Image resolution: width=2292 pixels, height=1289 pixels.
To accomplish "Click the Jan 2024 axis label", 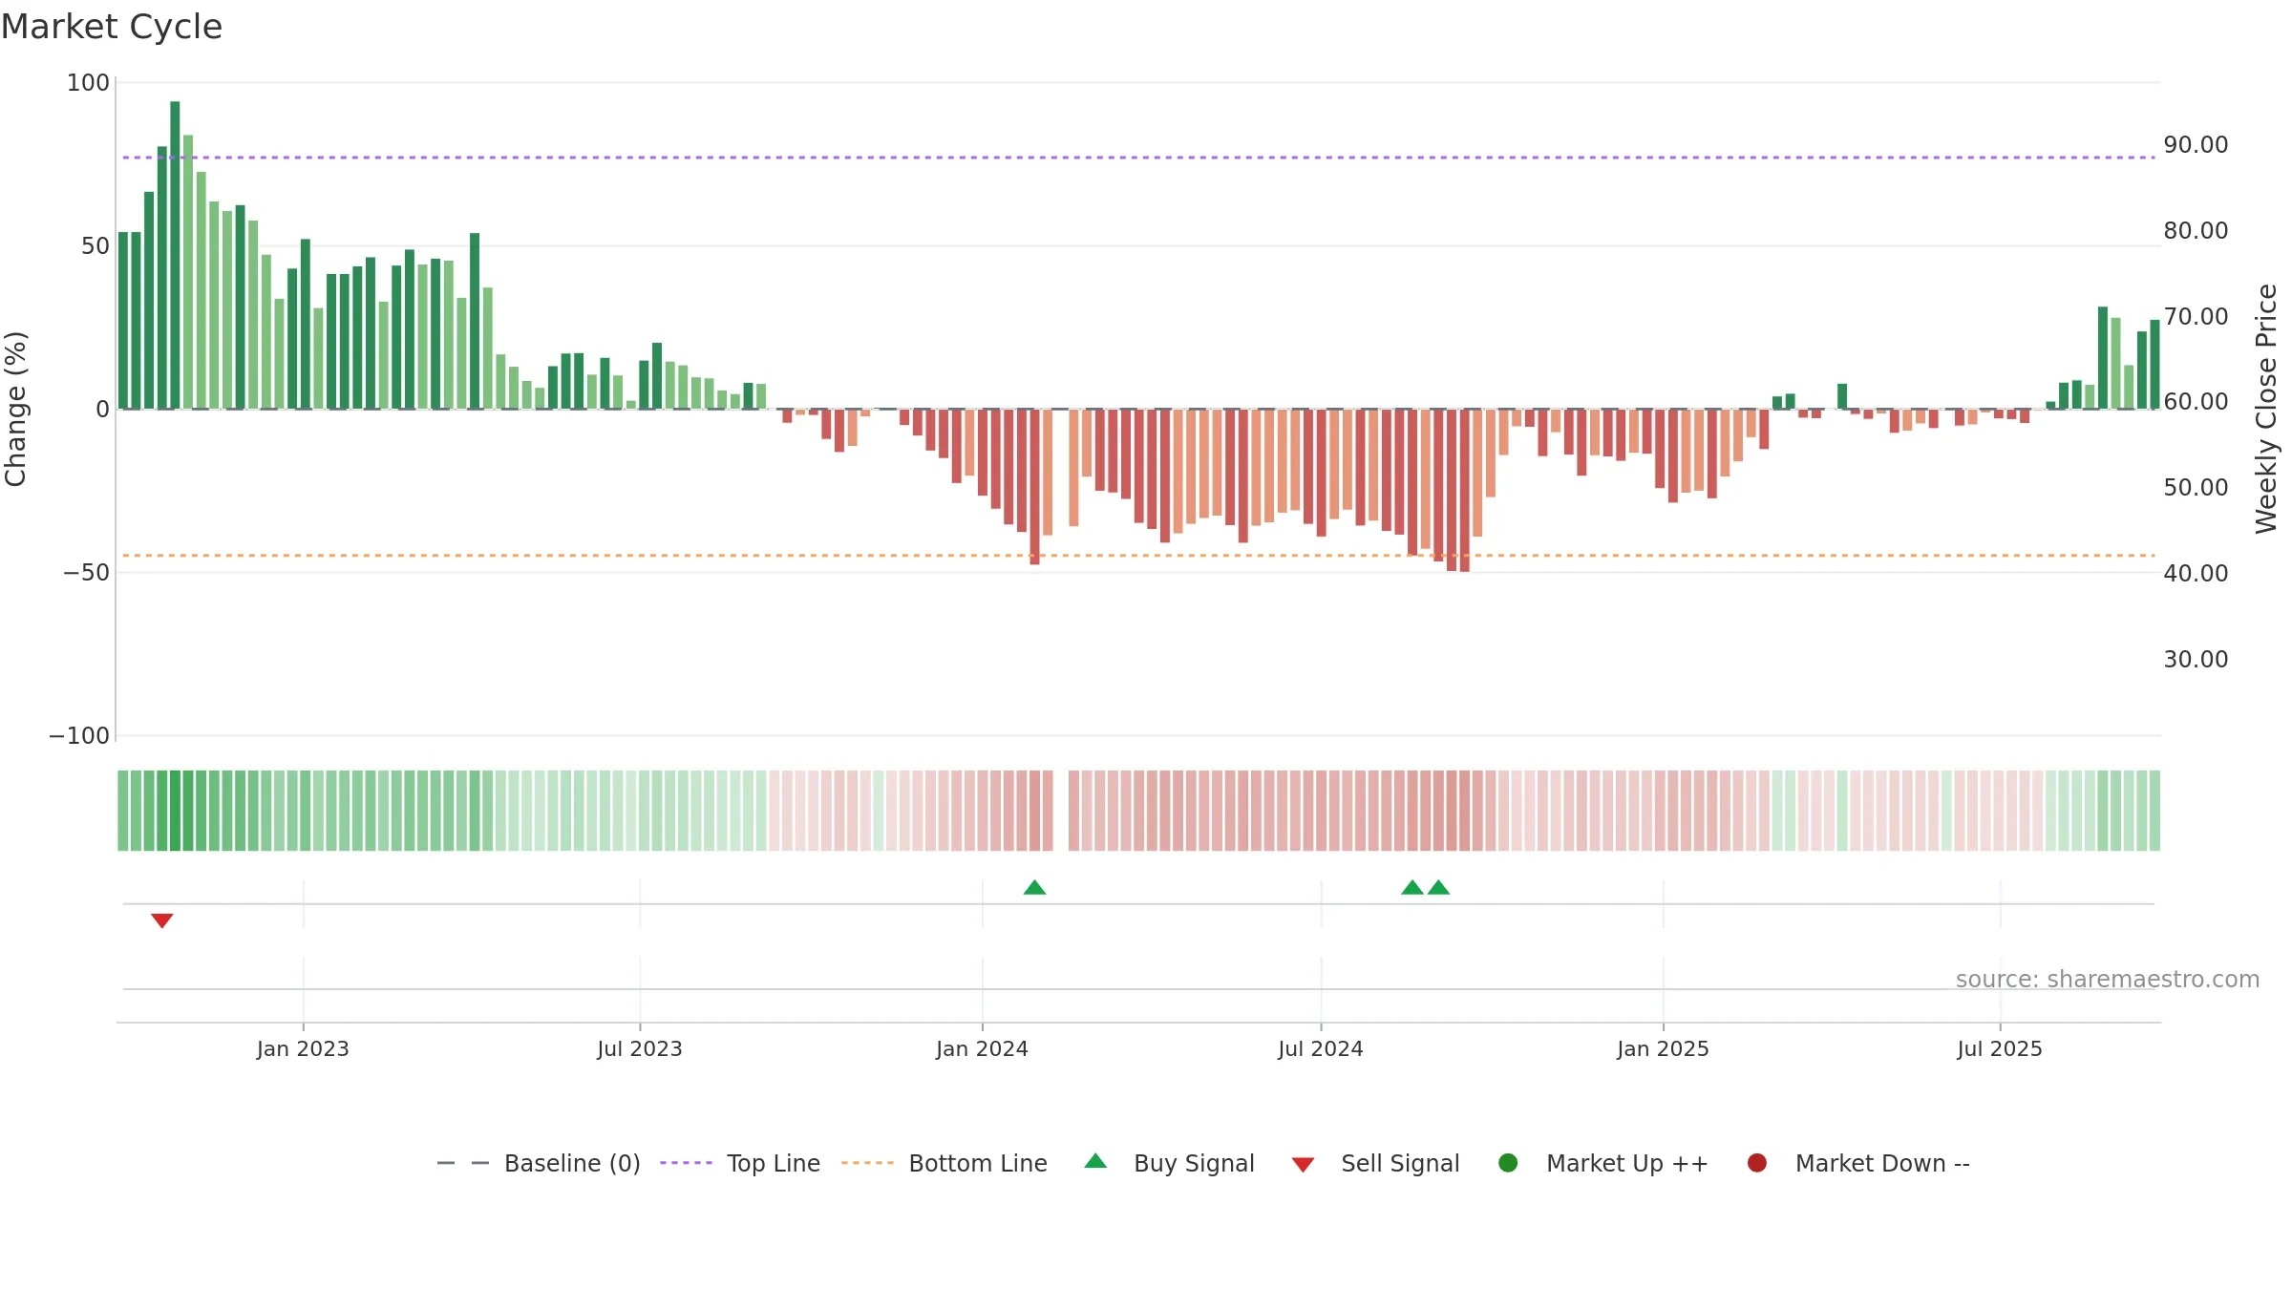I will (982, 1049).
